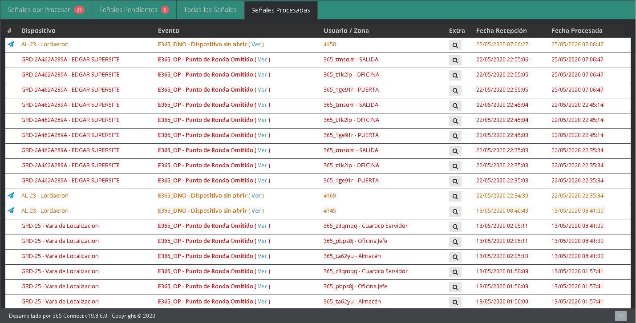
Task: Click the scroll-to-top arrow in the footer
Action: coord(620,316)
